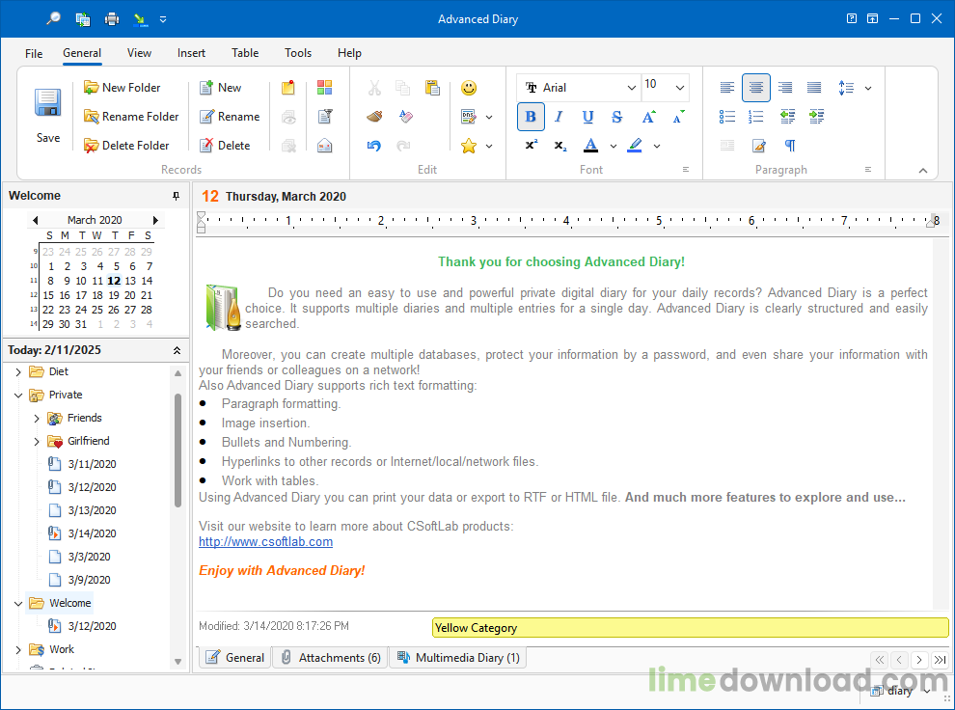This screenshot has width=955, height=710.
Task: Click the shrink font size icon
Action: (678, 117)
